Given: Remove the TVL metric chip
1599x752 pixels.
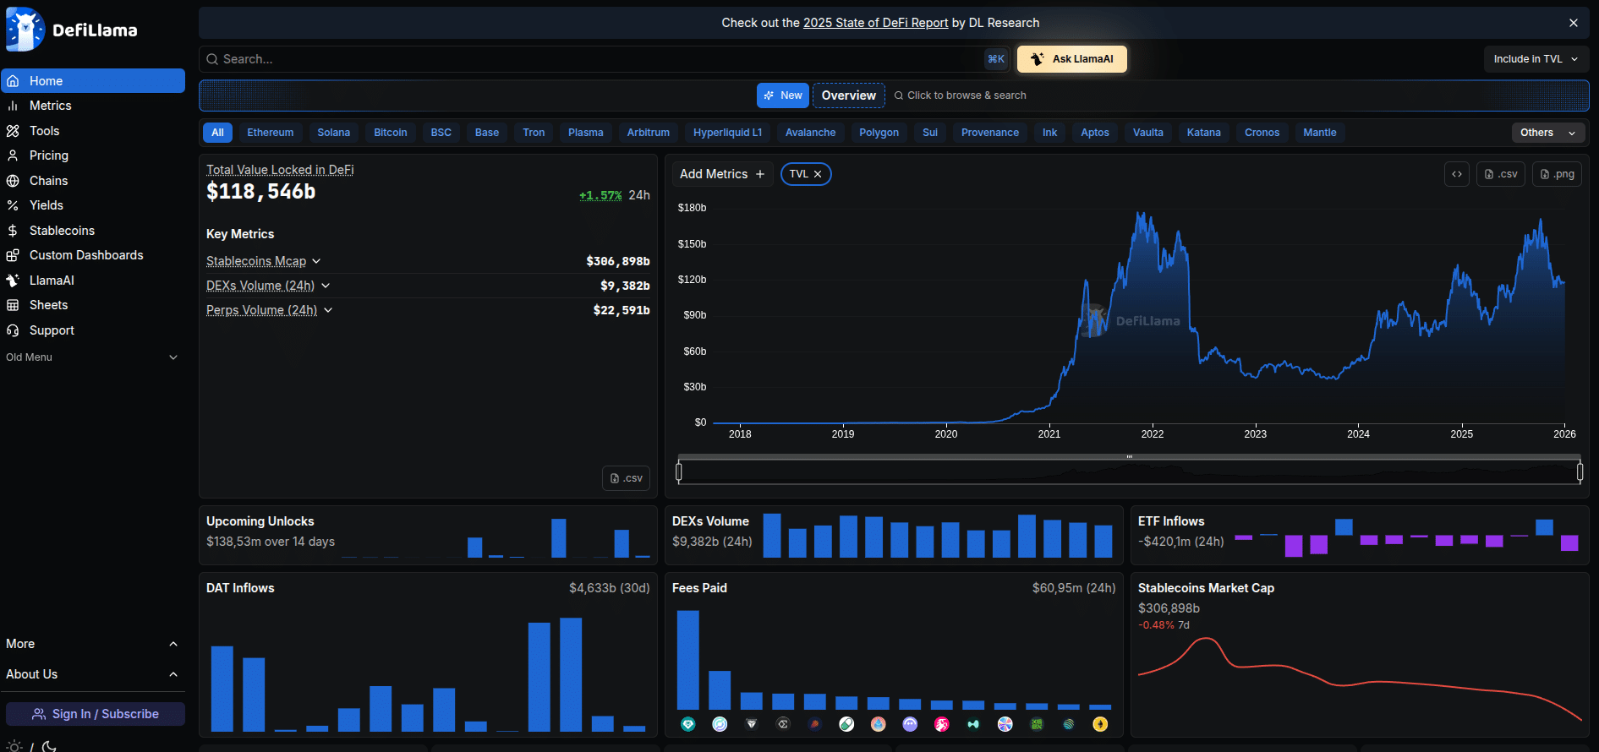Looking at the screenshot, I should (x=818, y=174).
